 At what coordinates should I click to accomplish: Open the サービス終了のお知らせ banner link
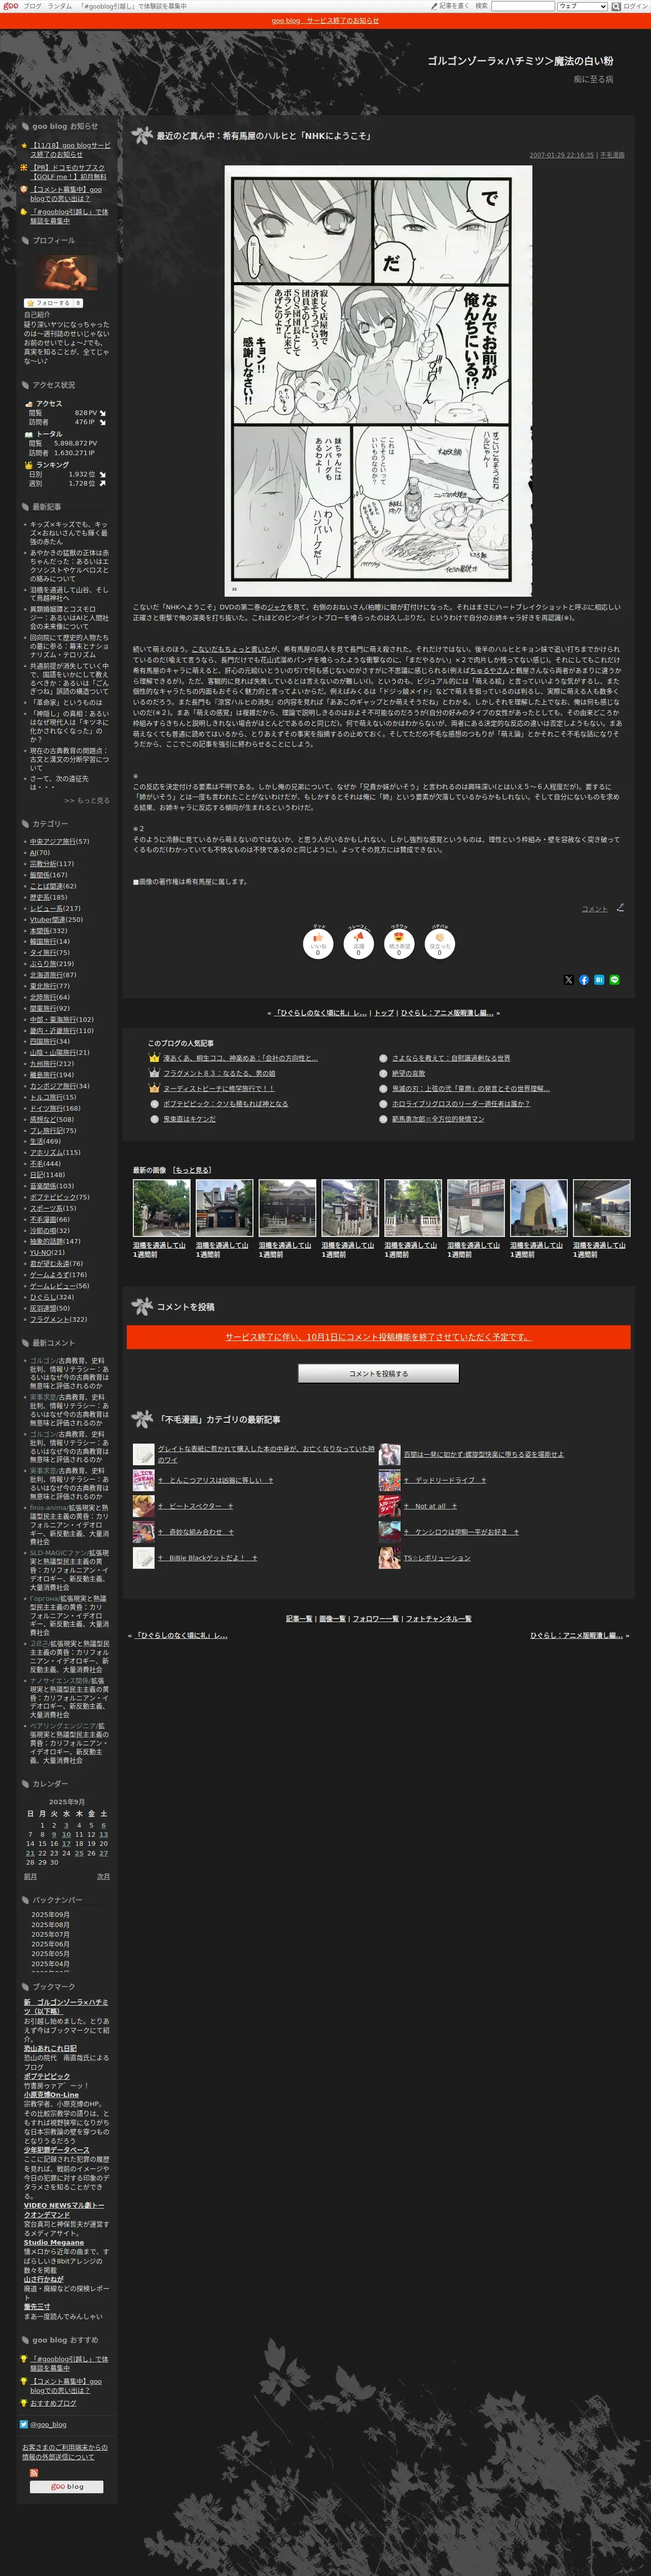(325, 20)
